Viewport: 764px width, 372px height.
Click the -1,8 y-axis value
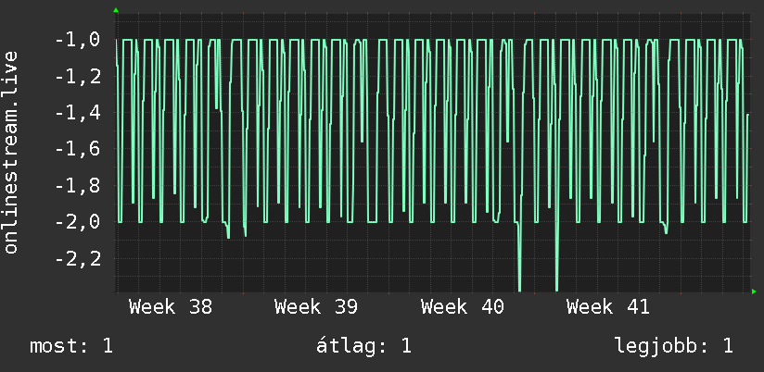click(78, 186)
